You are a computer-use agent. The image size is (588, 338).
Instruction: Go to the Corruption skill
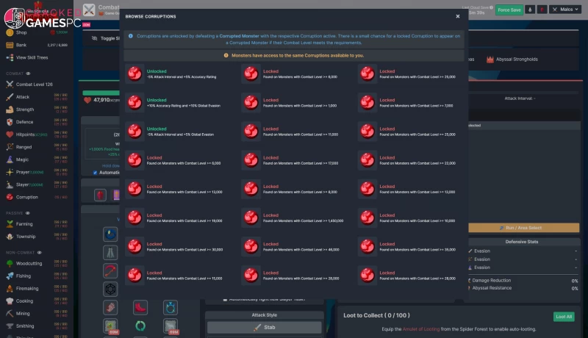[x=10, y=197]
